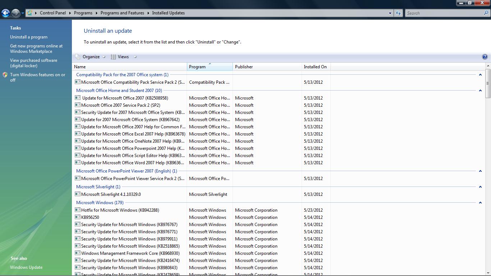Open the Help question mark icon
Viewport: 491px width, 276px height.
(485, 57)
